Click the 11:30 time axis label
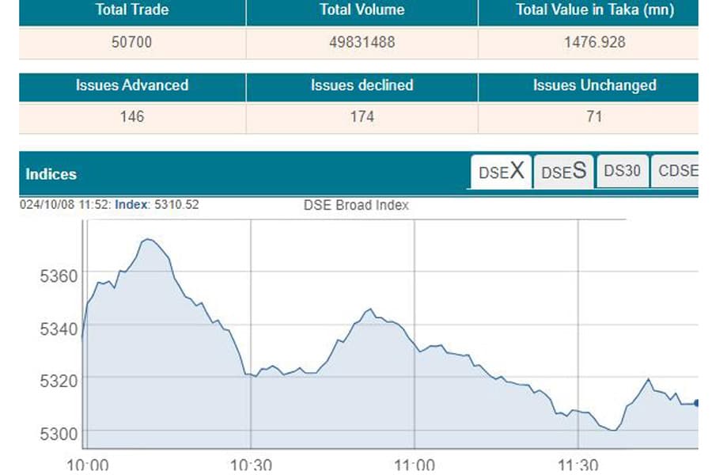 click(x=578, y=466)
